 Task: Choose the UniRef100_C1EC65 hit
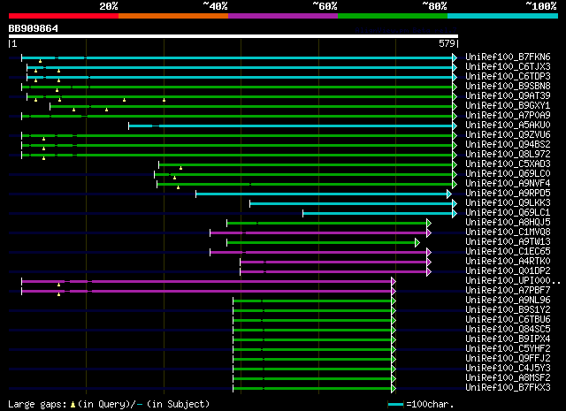pos(508,252)
